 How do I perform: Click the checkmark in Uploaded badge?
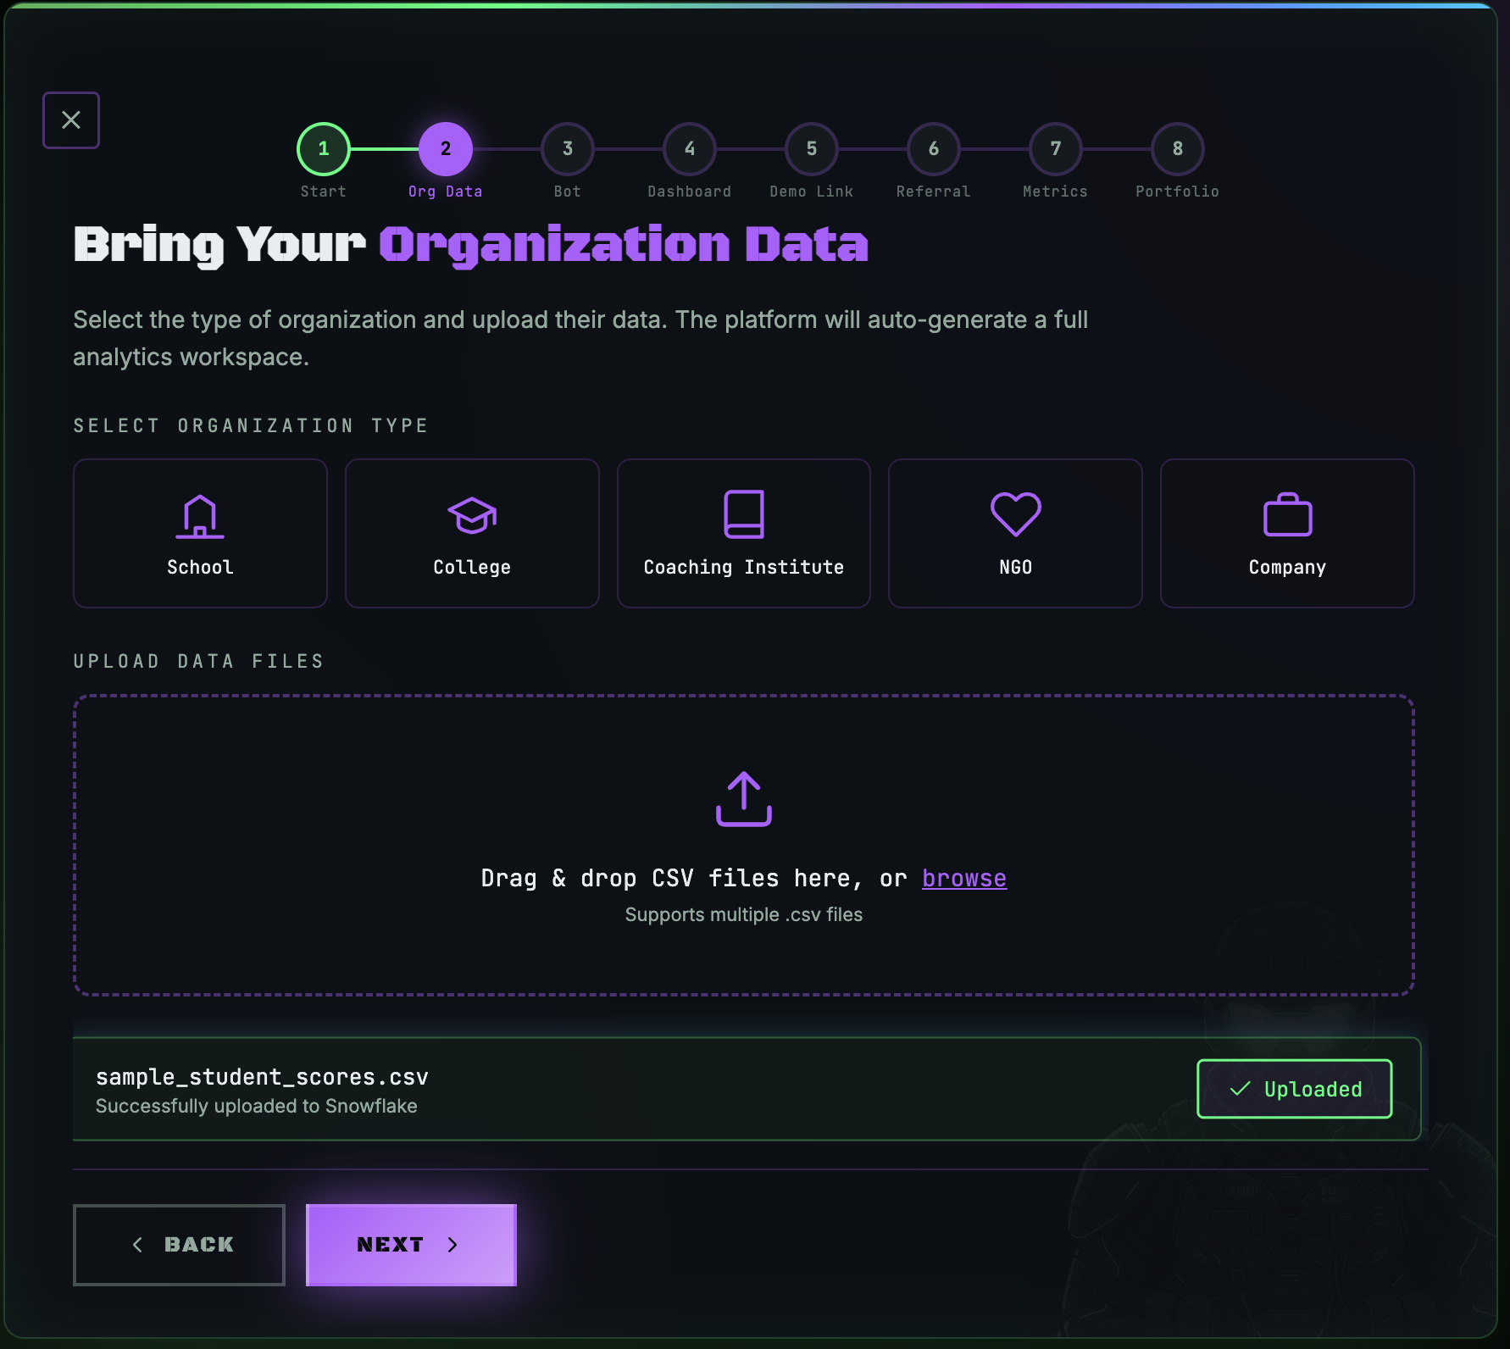(1240, 1089)
